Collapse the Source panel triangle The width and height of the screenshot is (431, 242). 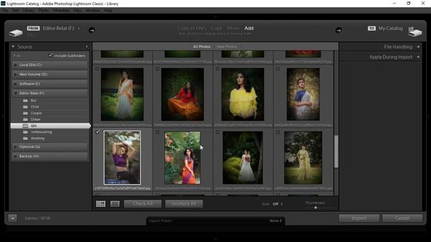click(x=13, y=46)
